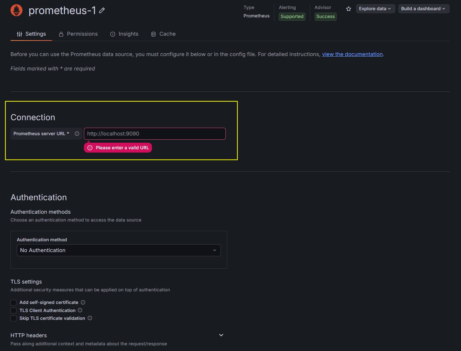461x351 pixels.
Task: Click the Please enter a valid URL error
Action: click(x=118, y=148)
